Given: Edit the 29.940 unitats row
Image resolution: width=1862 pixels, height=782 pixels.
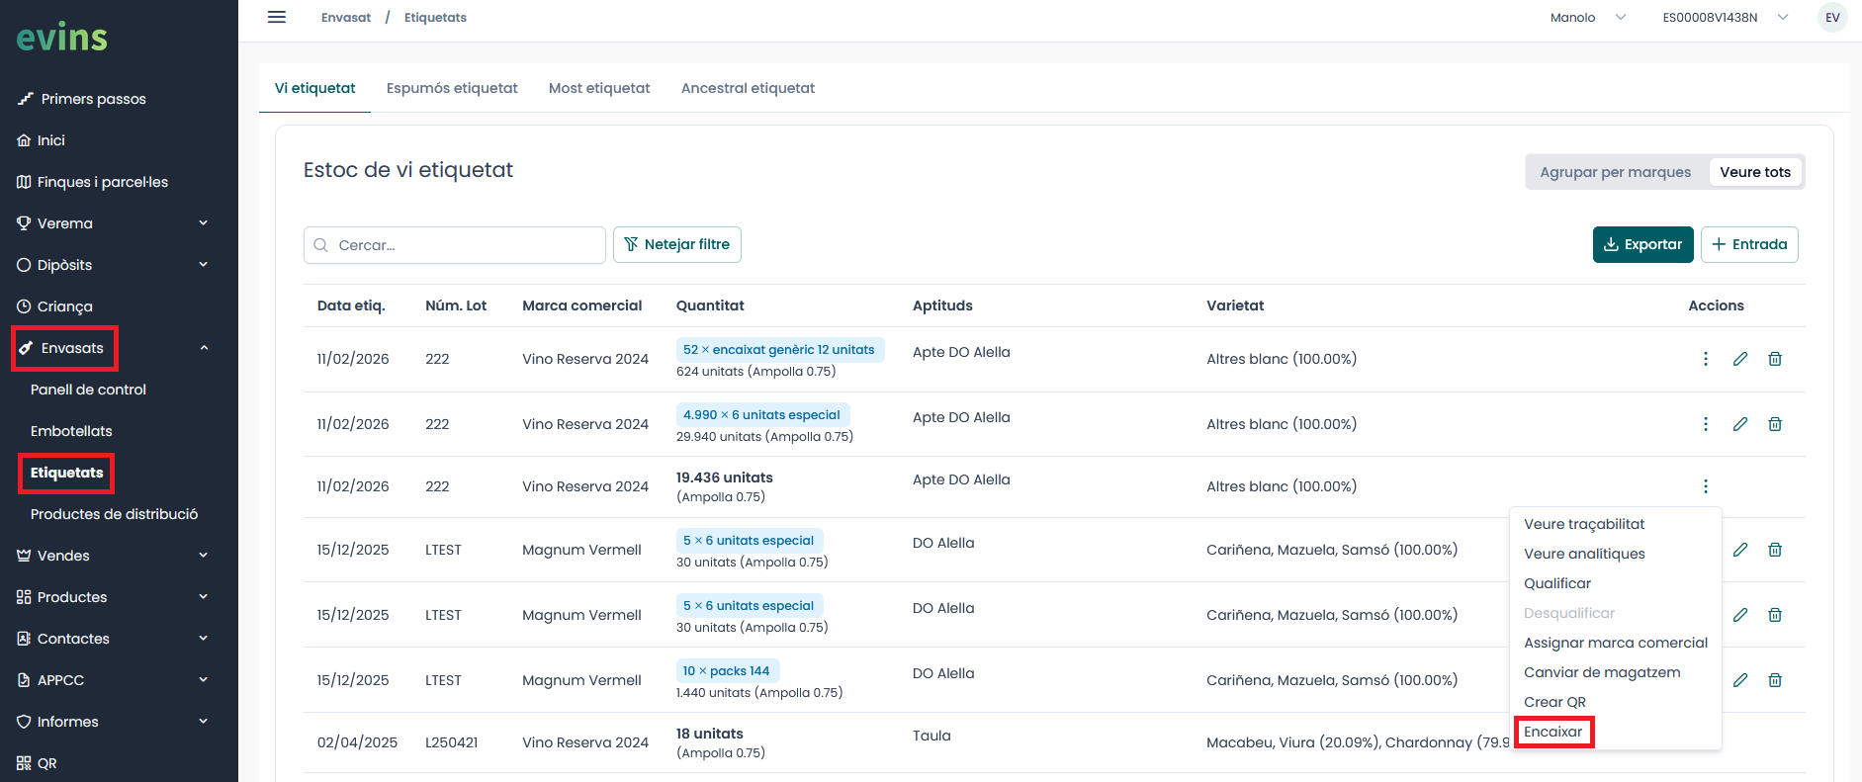Looking at the screenshot, I should [x=1740, y=424].
